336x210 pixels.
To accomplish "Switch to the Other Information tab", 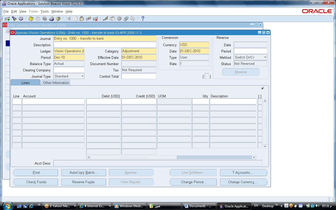I will click(56, 83).
